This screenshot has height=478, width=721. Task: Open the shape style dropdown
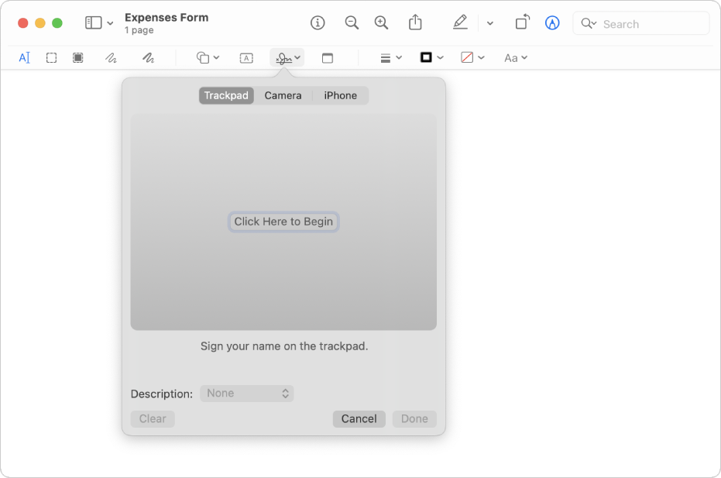pos(390,57)
